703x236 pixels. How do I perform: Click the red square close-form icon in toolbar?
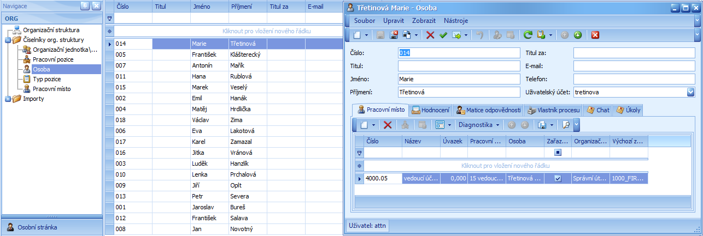pos(595,35)
